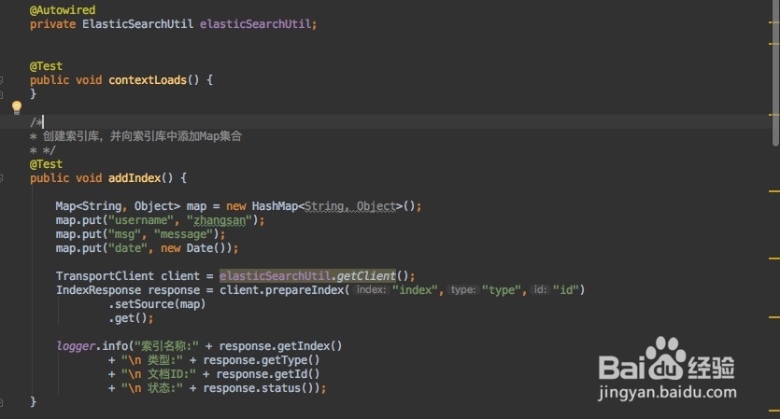Click the fold marker at addIndex closing brace
The image size is (780, 419).
tap(2, 401)
